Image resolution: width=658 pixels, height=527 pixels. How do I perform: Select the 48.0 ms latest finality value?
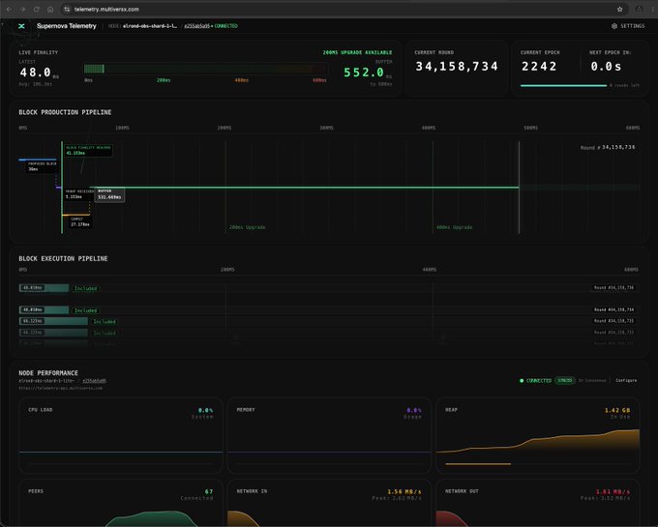[35, 73]
